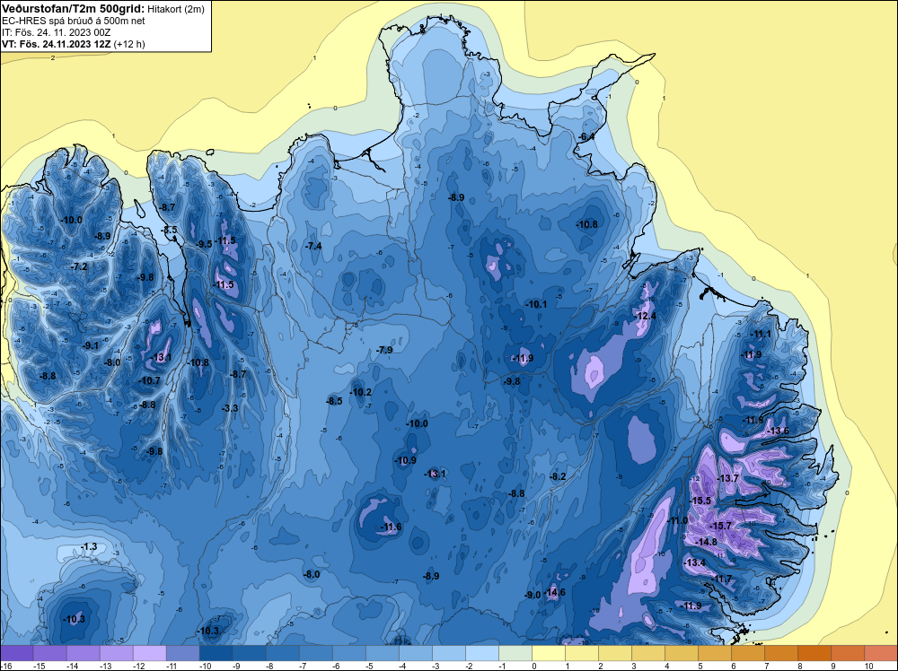Screen dimensions: 898x671
Task: Click the -8.2 temperature value
Action: (x=558, y=476)
